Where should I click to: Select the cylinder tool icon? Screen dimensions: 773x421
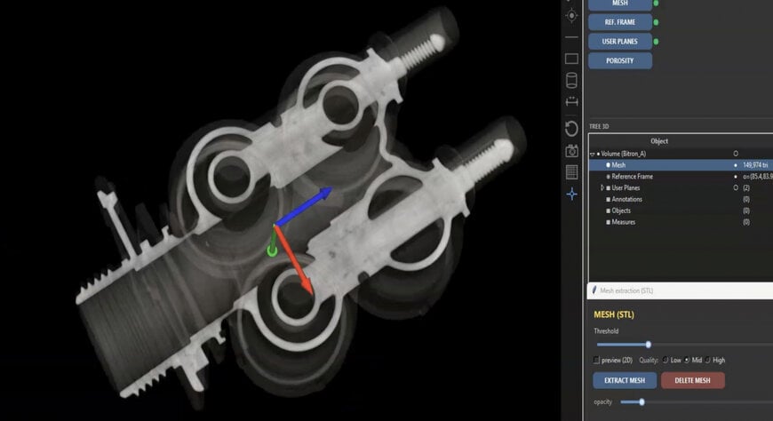click(x=571, y=80)
